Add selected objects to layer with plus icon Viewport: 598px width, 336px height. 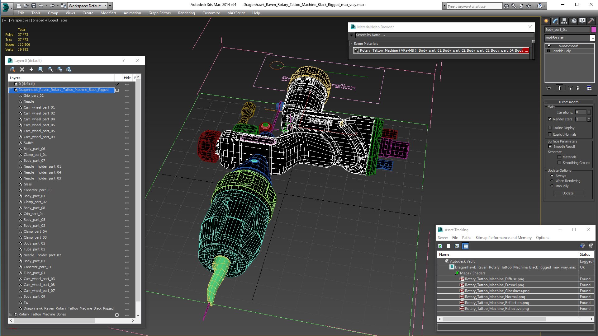[x=31, y=69]
